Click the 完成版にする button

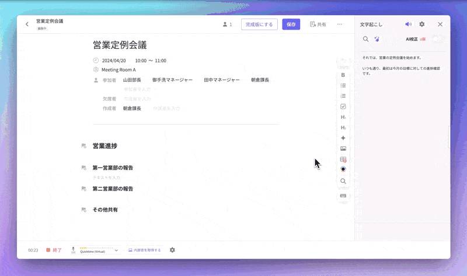(259, 24)
